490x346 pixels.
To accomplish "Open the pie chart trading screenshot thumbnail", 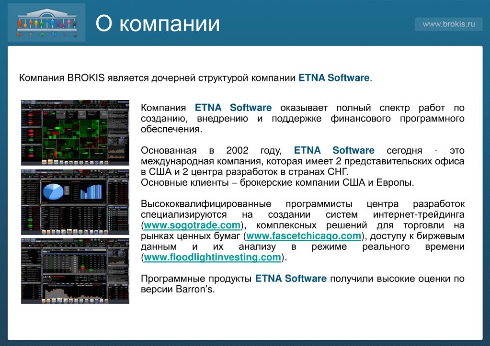I will 75,202.
